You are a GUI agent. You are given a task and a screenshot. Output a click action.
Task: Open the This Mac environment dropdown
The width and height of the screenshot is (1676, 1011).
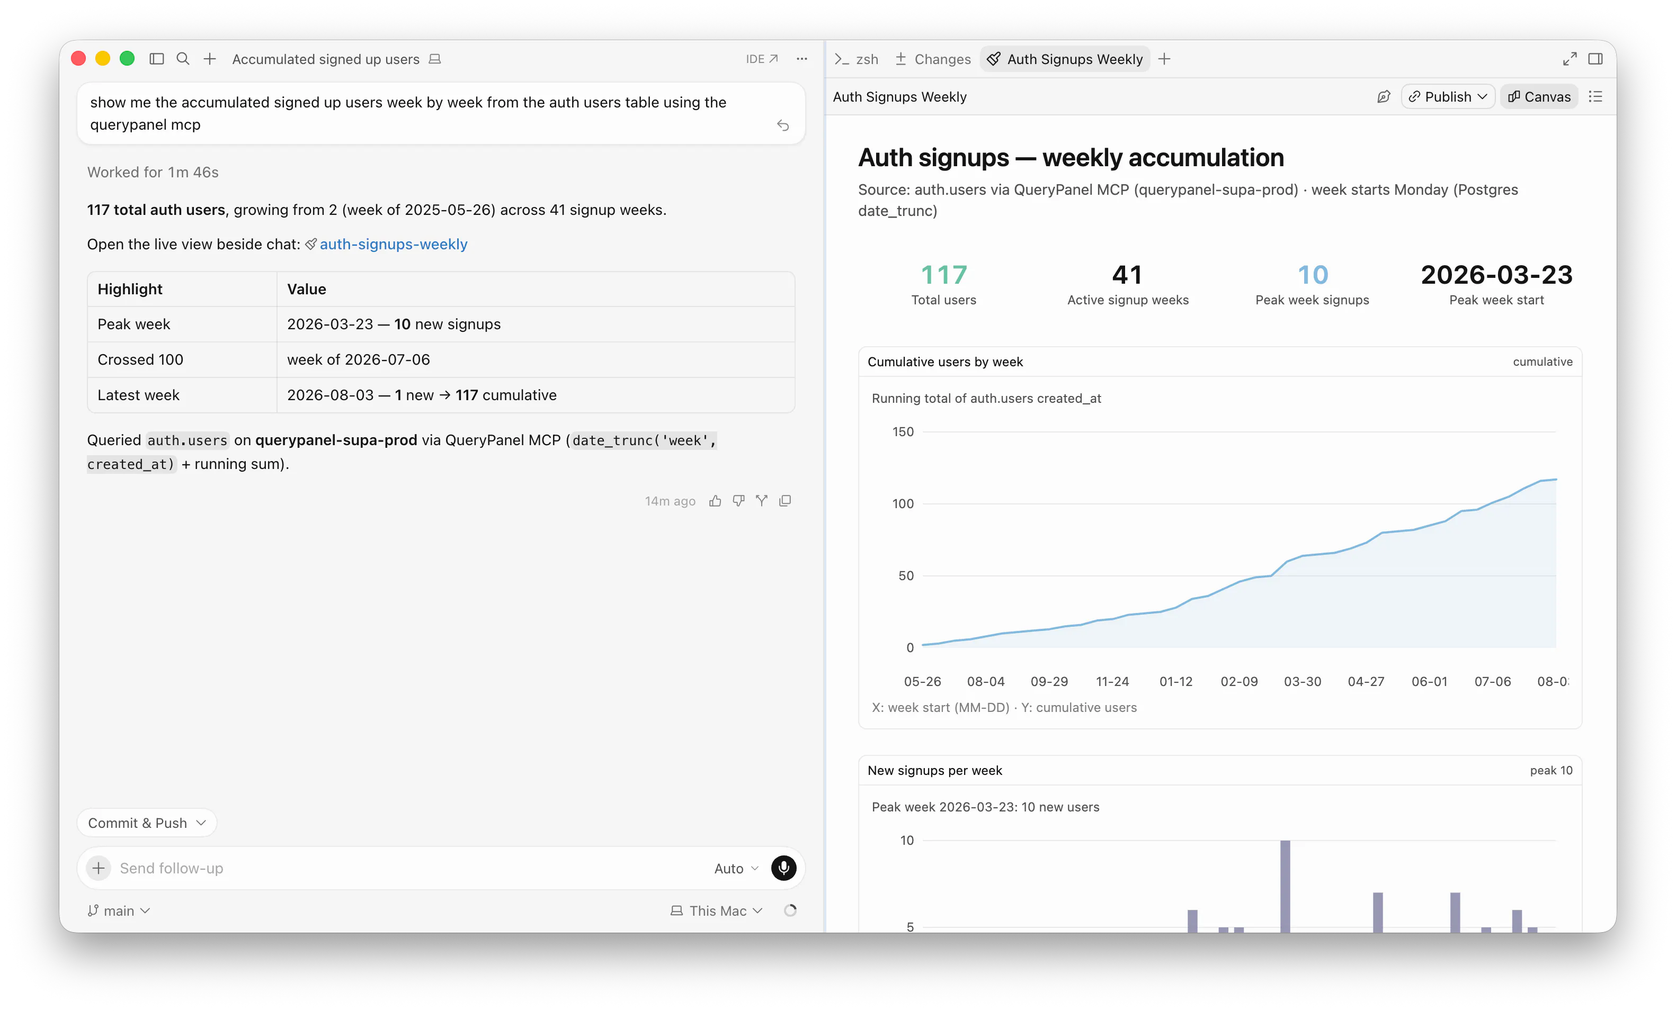pyautogui.click(x=717, y=910)
